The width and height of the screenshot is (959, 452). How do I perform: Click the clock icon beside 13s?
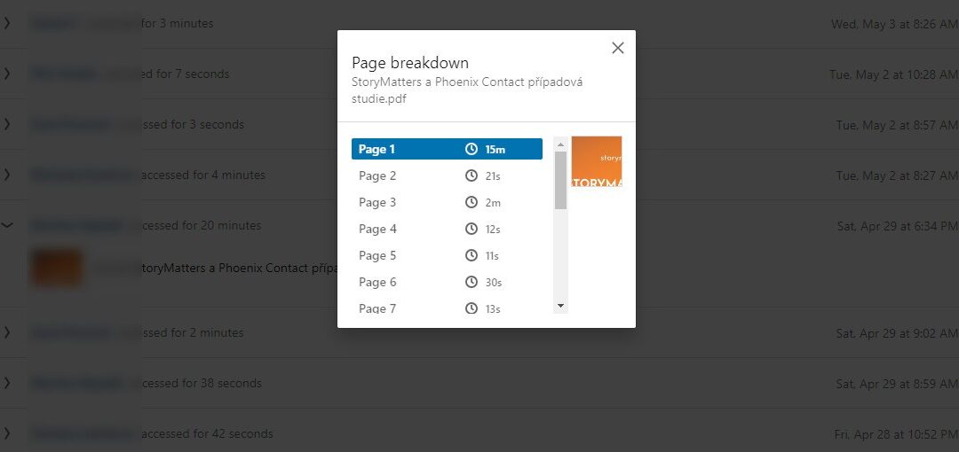[x=471, y=308]
